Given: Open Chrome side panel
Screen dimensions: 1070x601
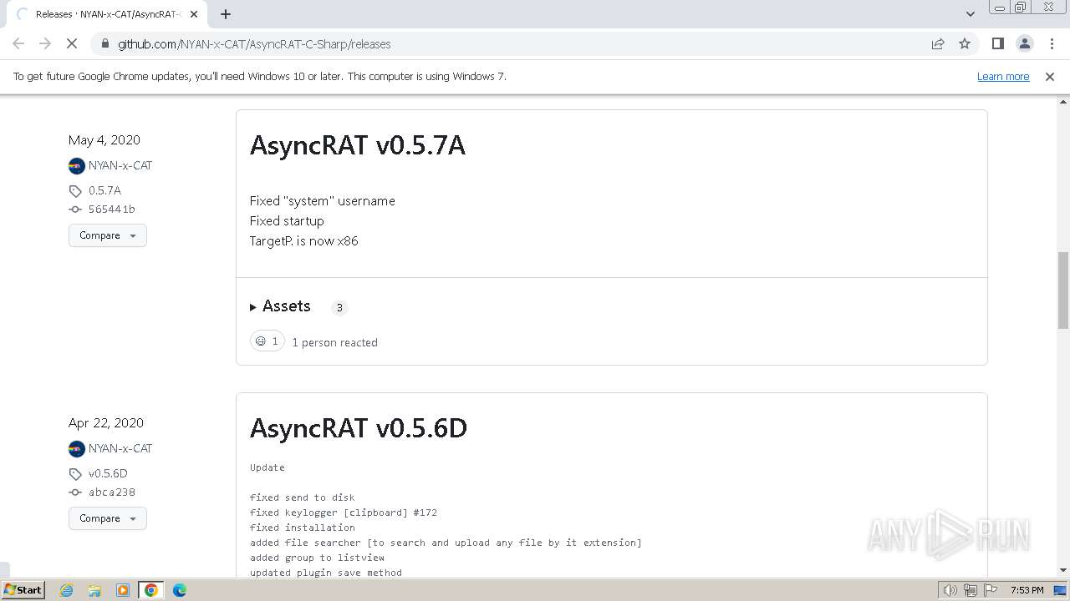Looking at the screenshot, I should 998,44.
